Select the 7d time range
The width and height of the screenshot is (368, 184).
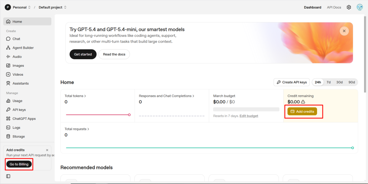[328, 82]
